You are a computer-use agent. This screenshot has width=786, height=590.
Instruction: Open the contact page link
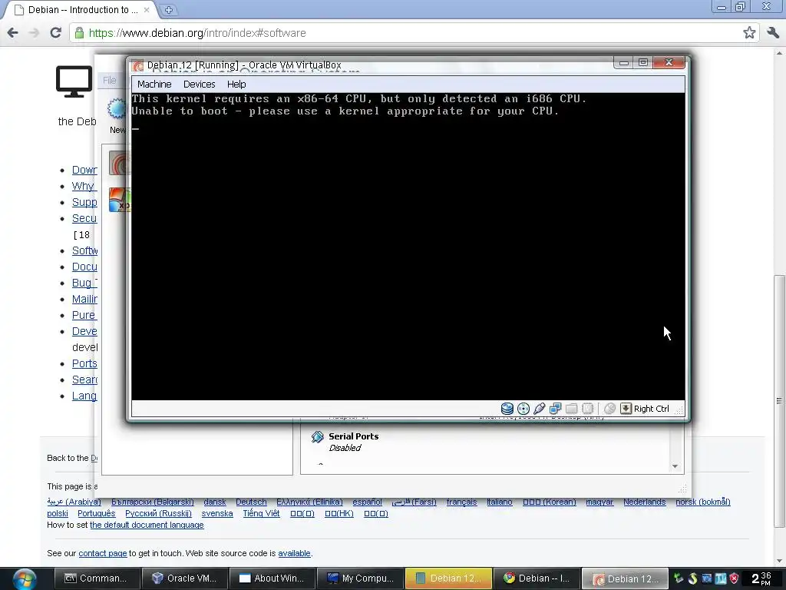103,553
